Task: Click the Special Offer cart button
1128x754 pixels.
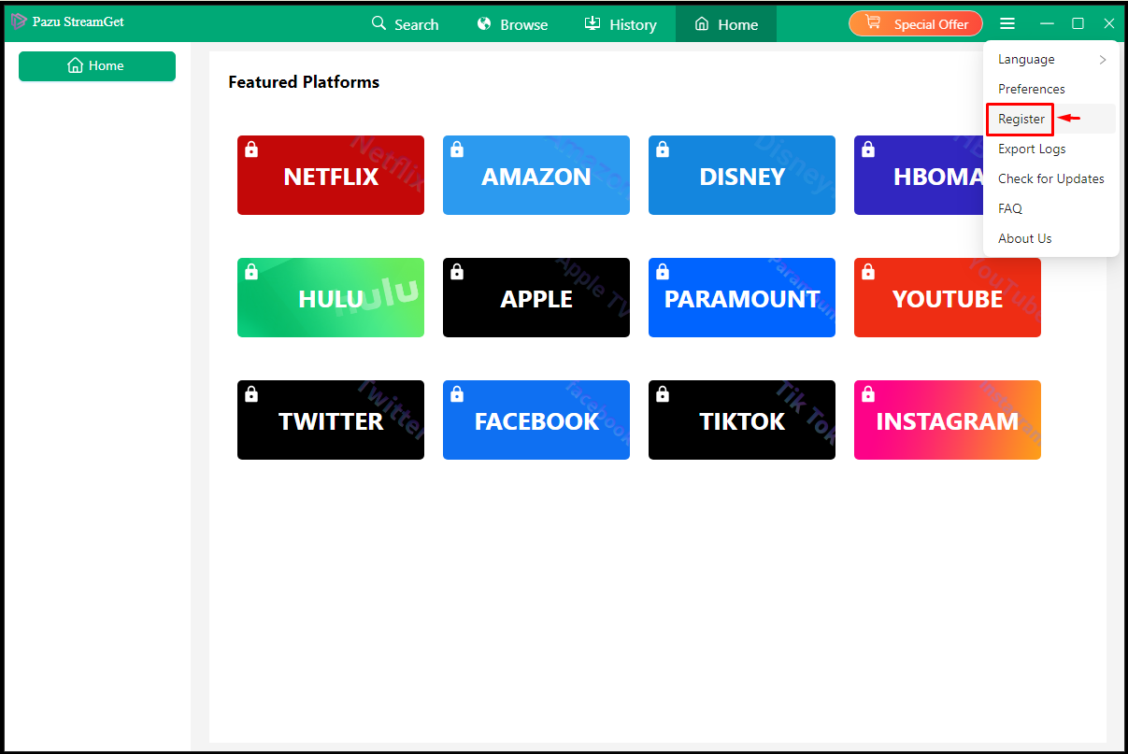Action: (916, 23)
